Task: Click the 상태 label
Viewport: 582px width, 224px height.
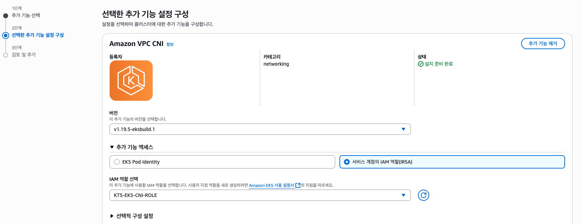Action: pyautogui.click(x=422, y=57)
